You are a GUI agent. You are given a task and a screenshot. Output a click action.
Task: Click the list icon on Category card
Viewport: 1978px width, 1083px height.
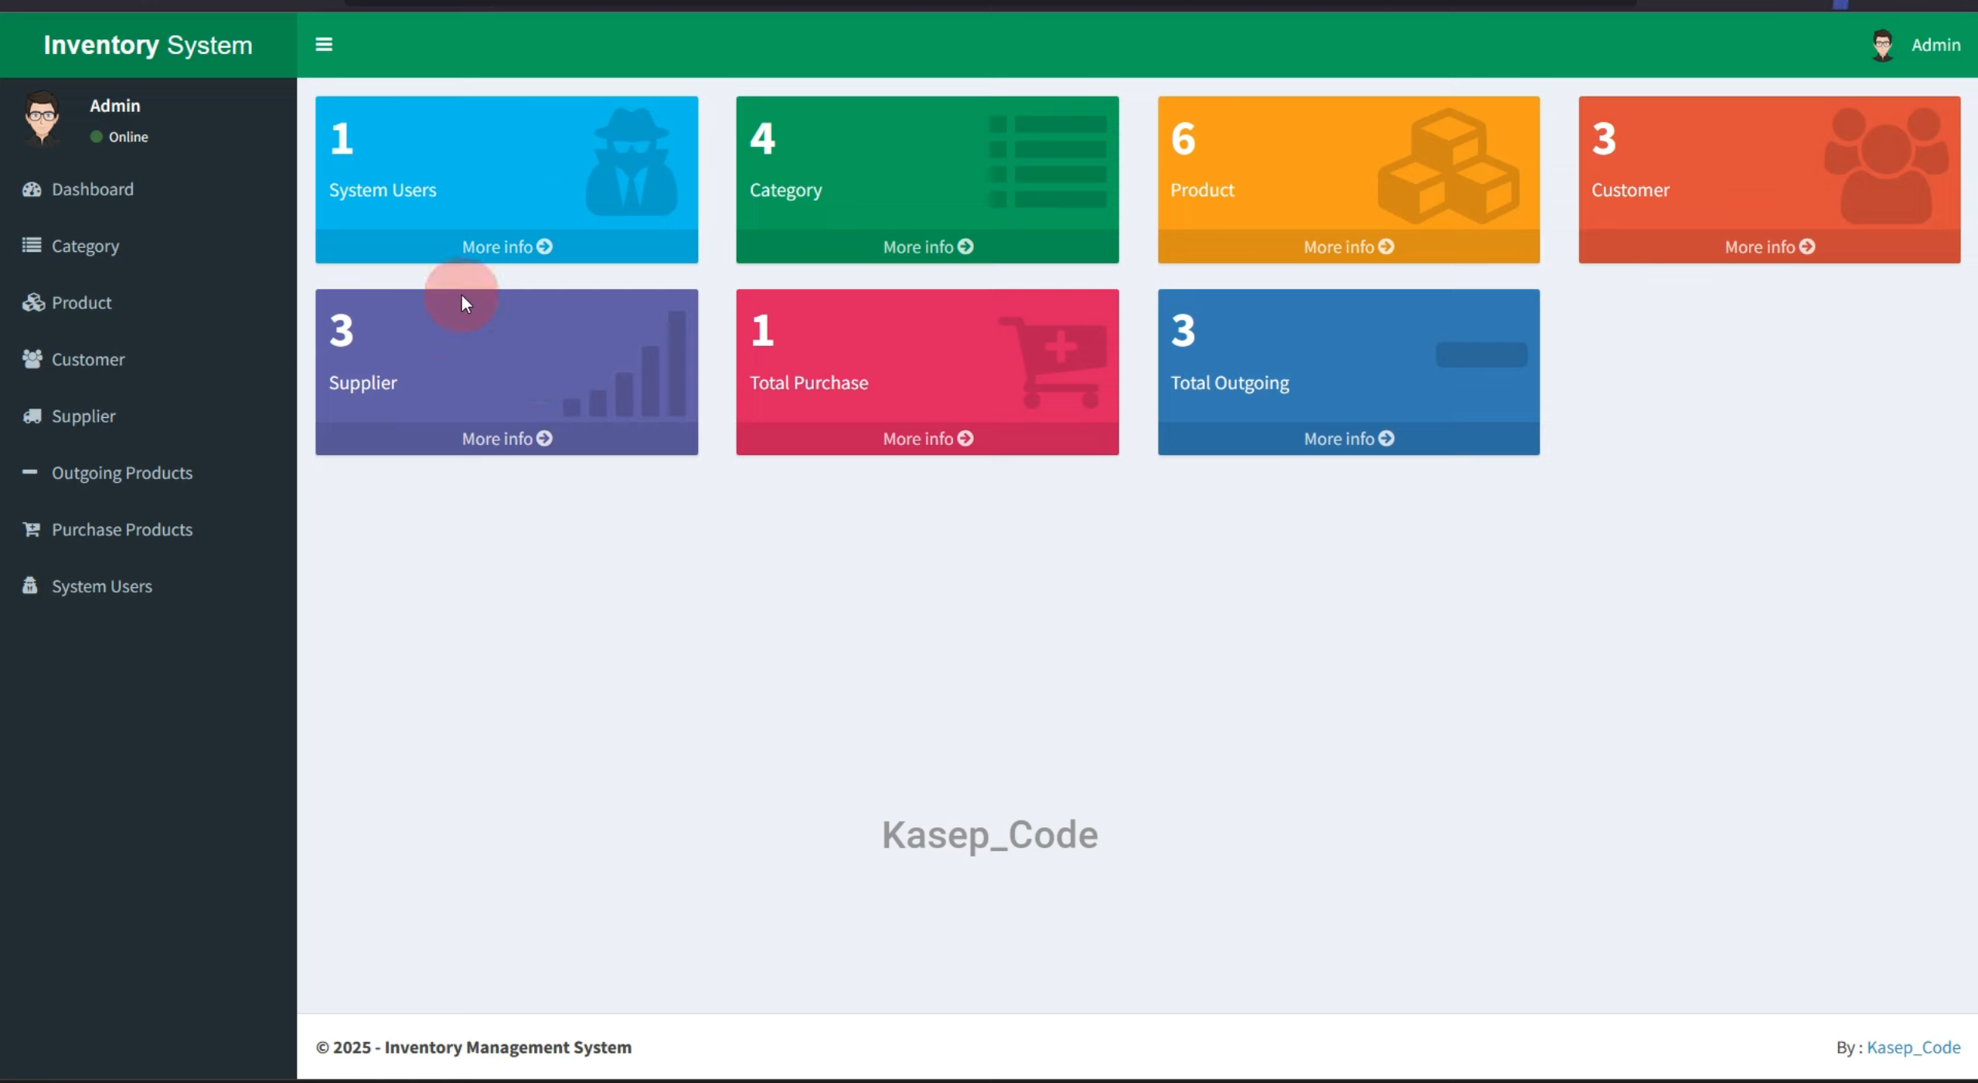pyautogui.click(x=1048, y=161)
